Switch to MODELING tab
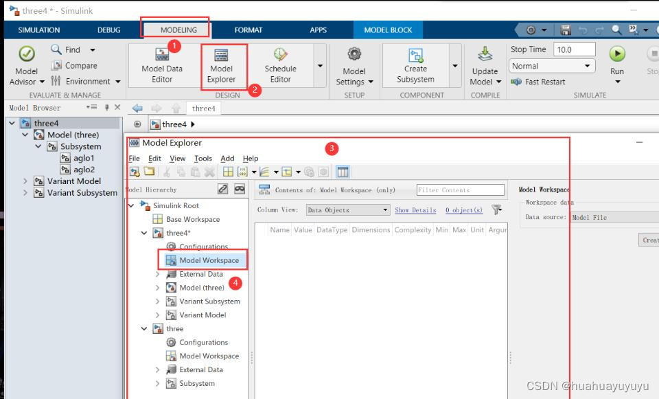This screenshot has width=659, height=399. coord(178,30)
